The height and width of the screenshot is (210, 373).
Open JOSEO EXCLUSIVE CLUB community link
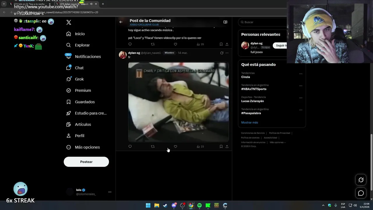pos(144,25)
